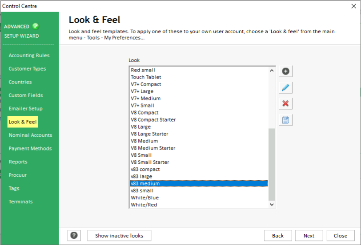
Task: Open help with the question mark icon
Action: click(x=74, y=235)
